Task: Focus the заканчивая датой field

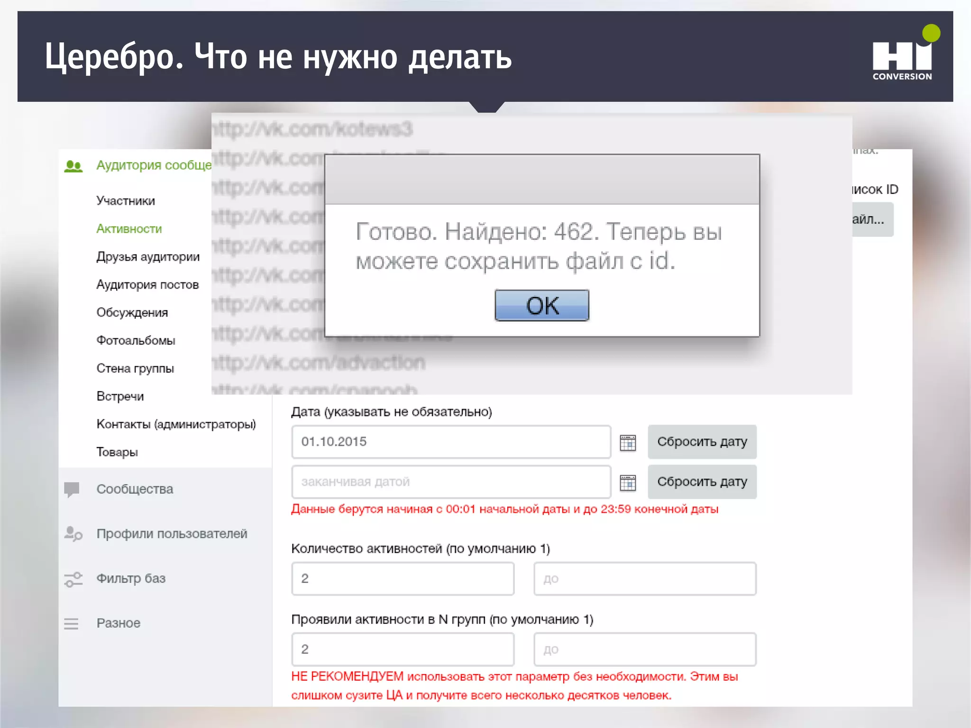Action: point(451,482)
